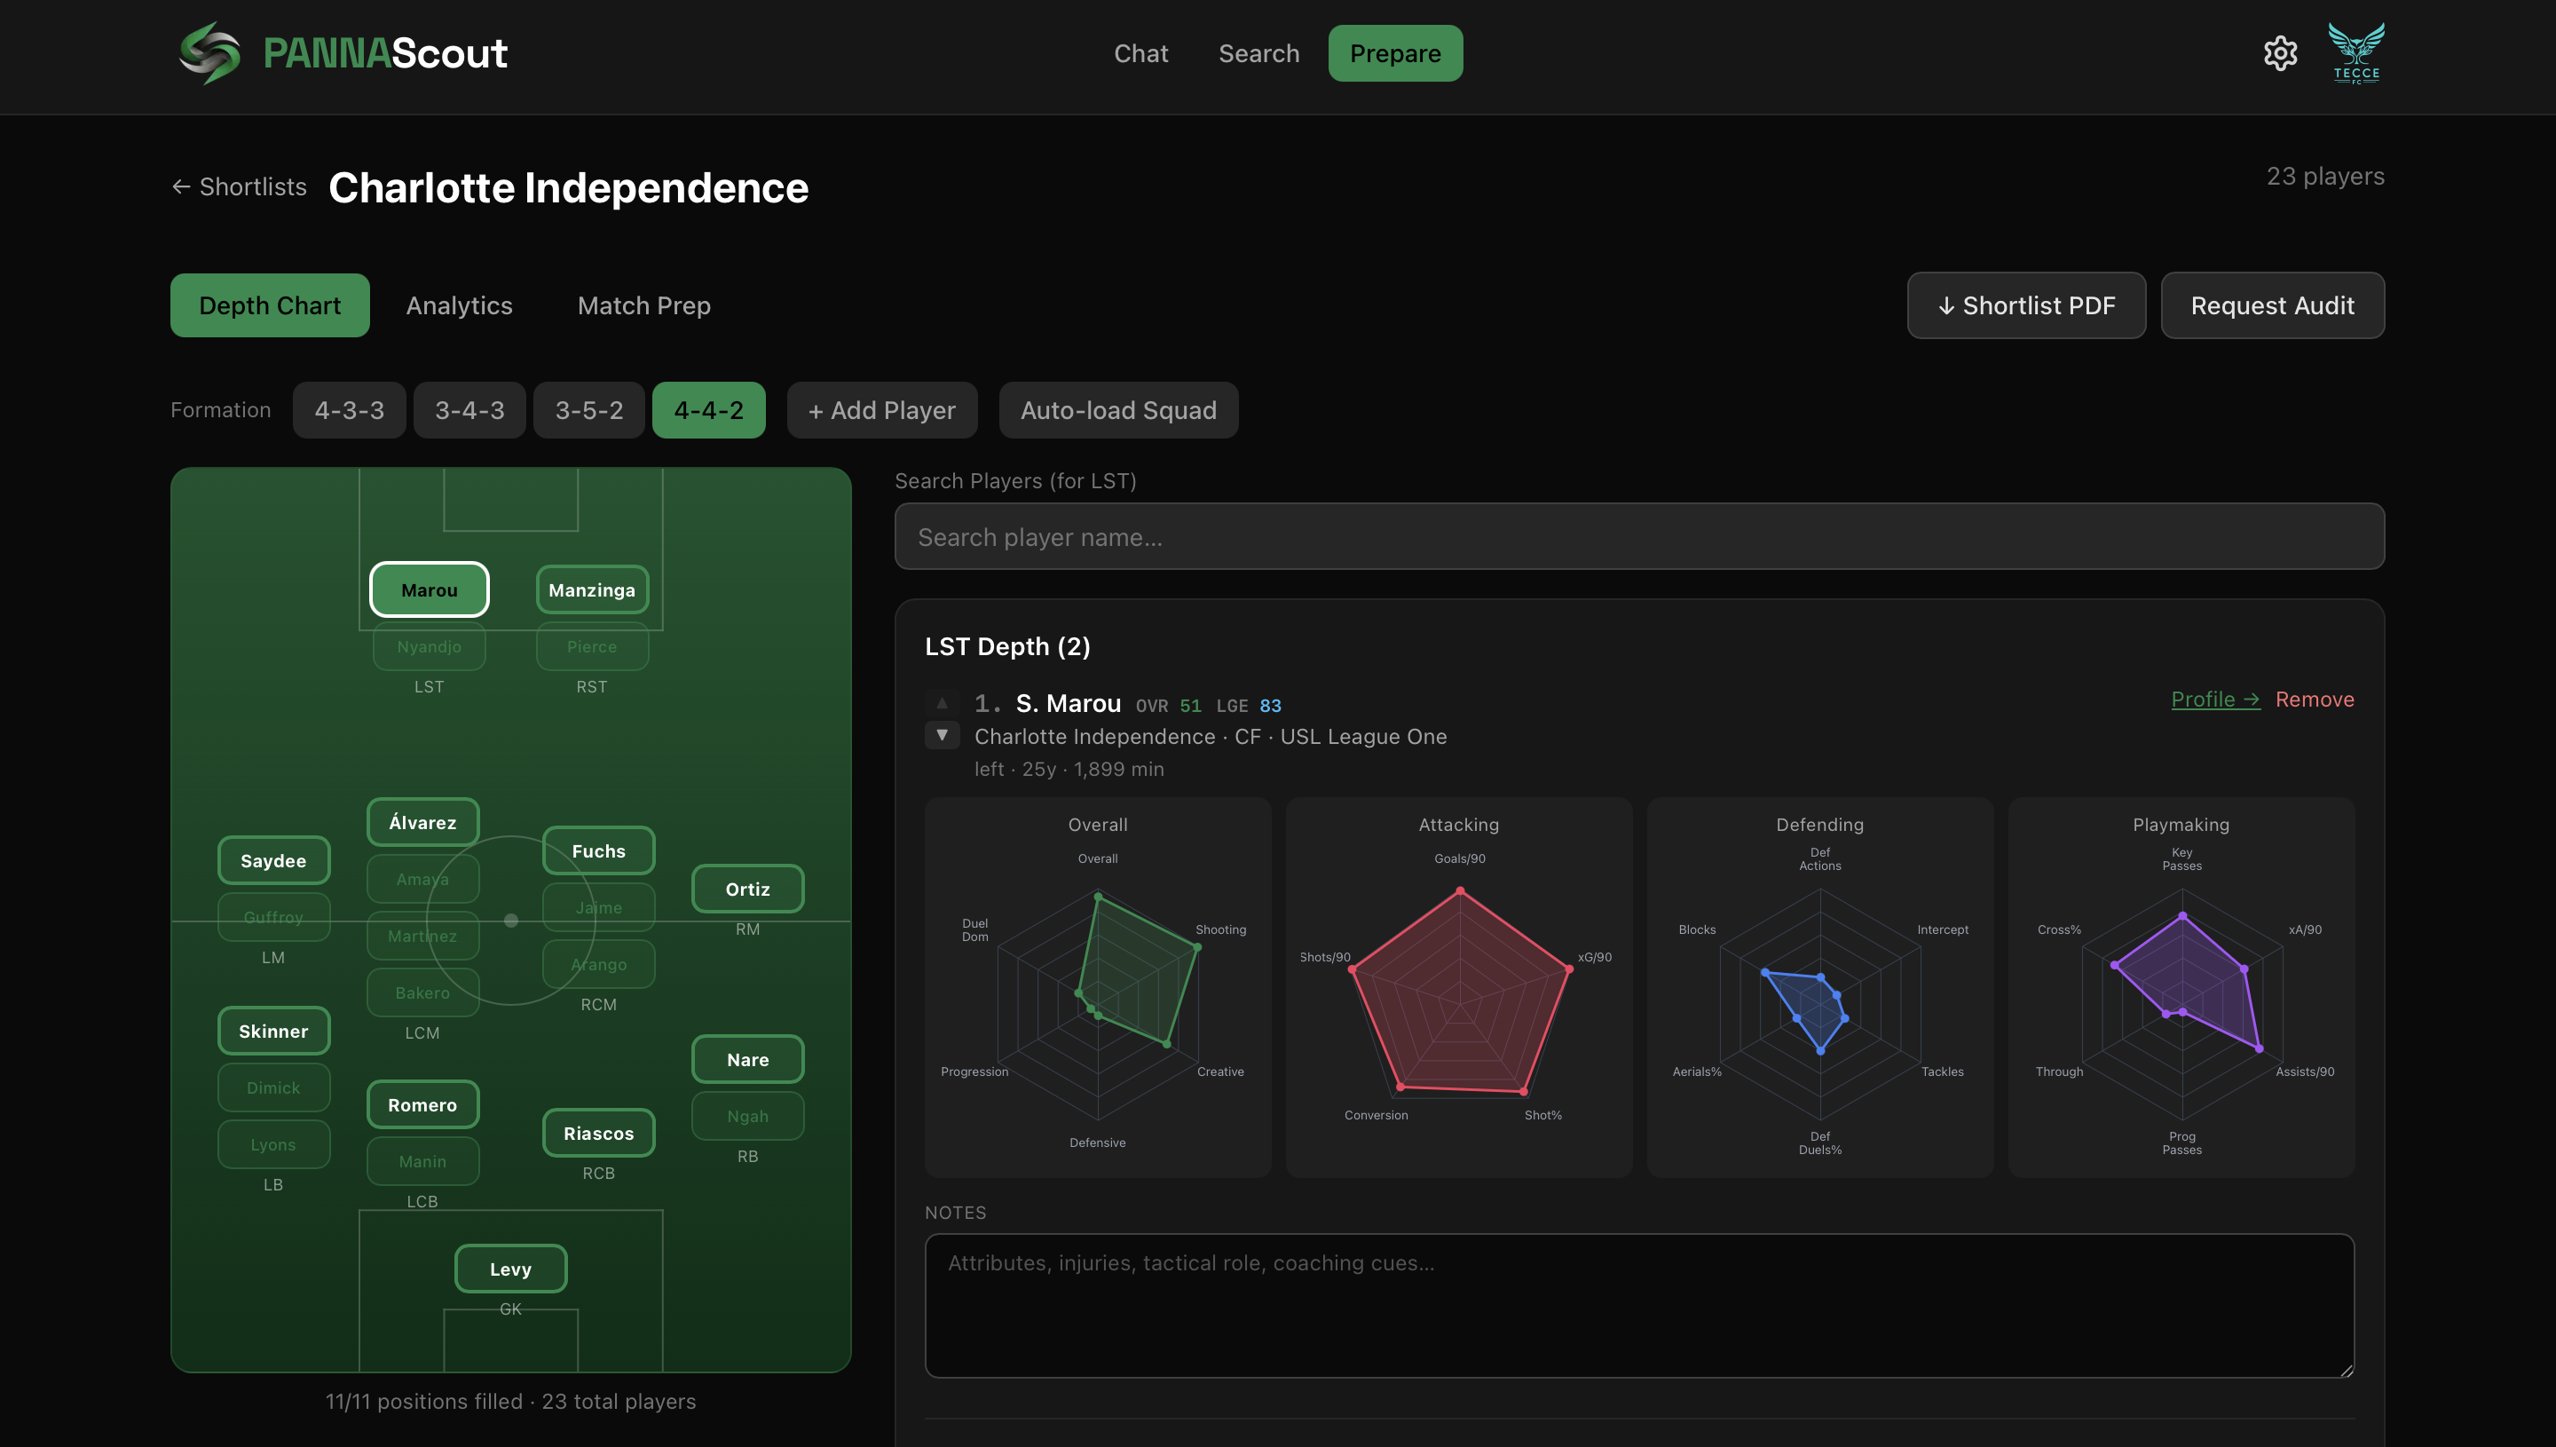Switch to the Depth Chart tab
Screen dimensions: 2556x1447
click(269, 305)
